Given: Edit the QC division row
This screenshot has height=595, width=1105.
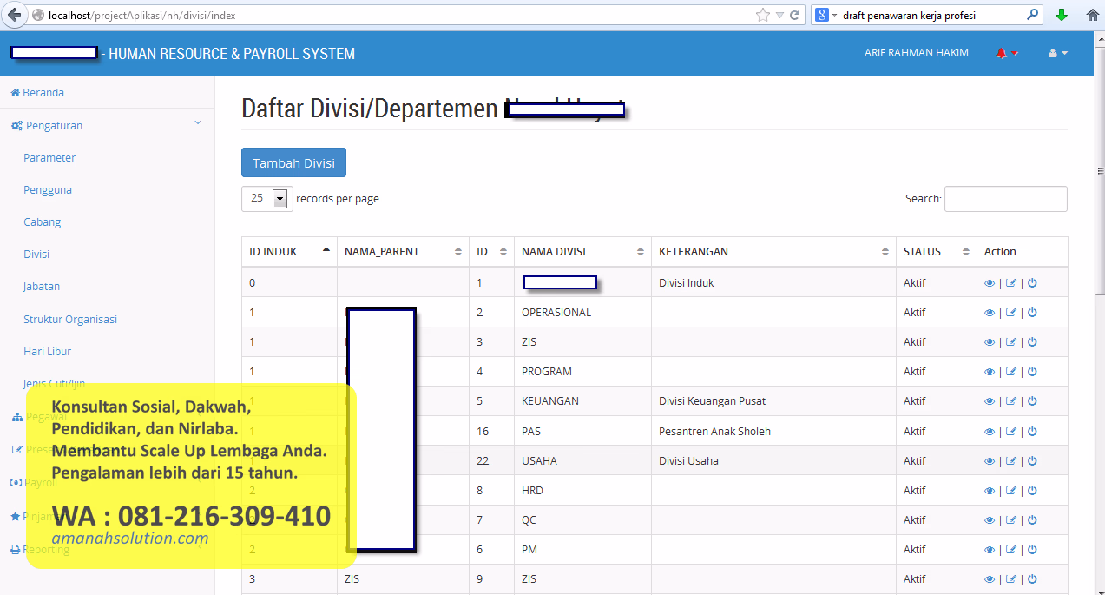Looking at the screenshot, I should point(1010,520).
